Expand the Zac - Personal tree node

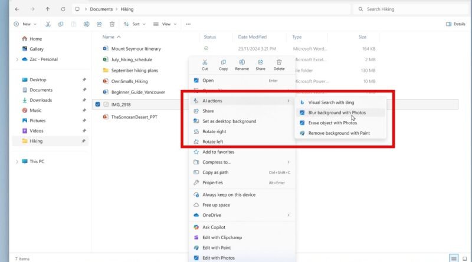point(17,59)
